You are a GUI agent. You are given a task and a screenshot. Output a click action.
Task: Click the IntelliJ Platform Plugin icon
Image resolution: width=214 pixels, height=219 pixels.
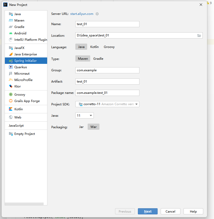coord(11,40)
